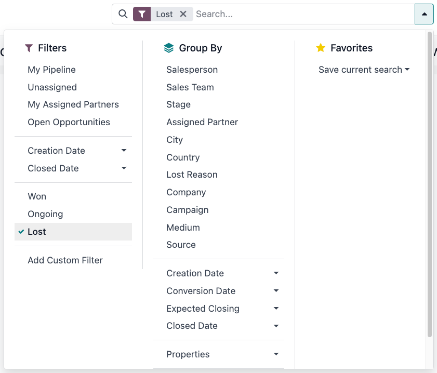This screenshot has width=437, height=373.
Task: Toggle the Unassigned filter
Action: coord(52,87)
